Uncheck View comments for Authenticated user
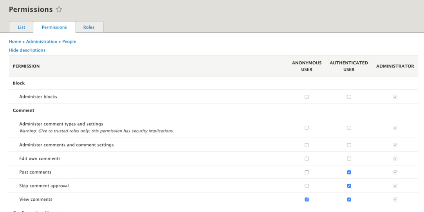This screenshot has height=212, width=424. point(349,200)
